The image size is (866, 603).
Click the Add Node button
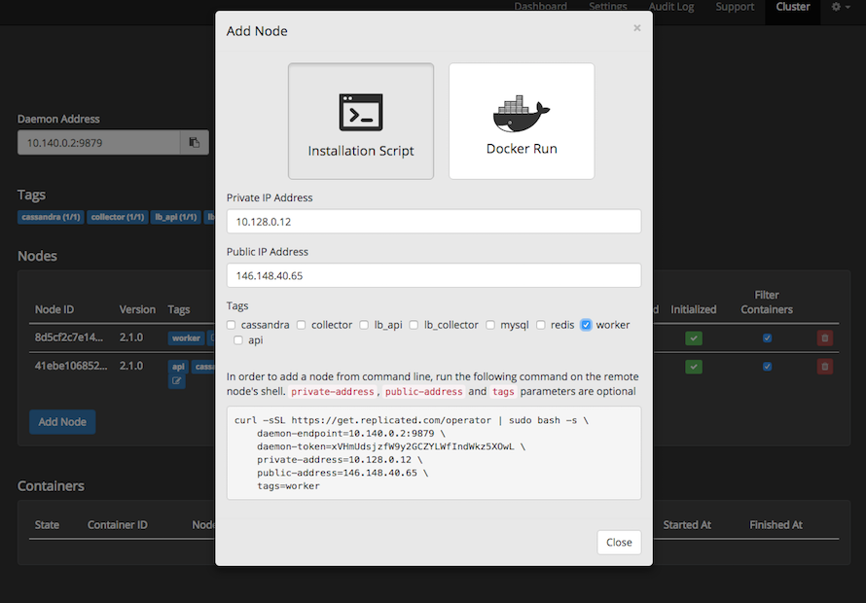pos(61,421)
